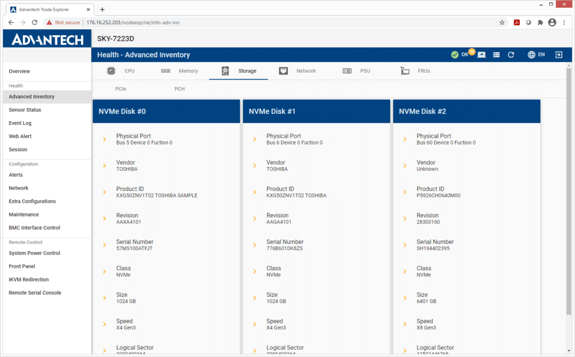Expand Product ID of NVMe Disk #0
Screen dimensions: 575x357
coord(104,192)
